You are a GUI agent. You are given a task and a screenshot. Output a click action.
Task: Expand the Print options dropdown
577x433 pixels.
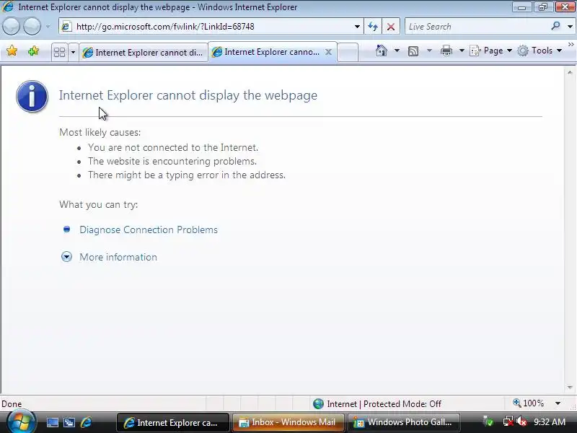pos(462,51)
